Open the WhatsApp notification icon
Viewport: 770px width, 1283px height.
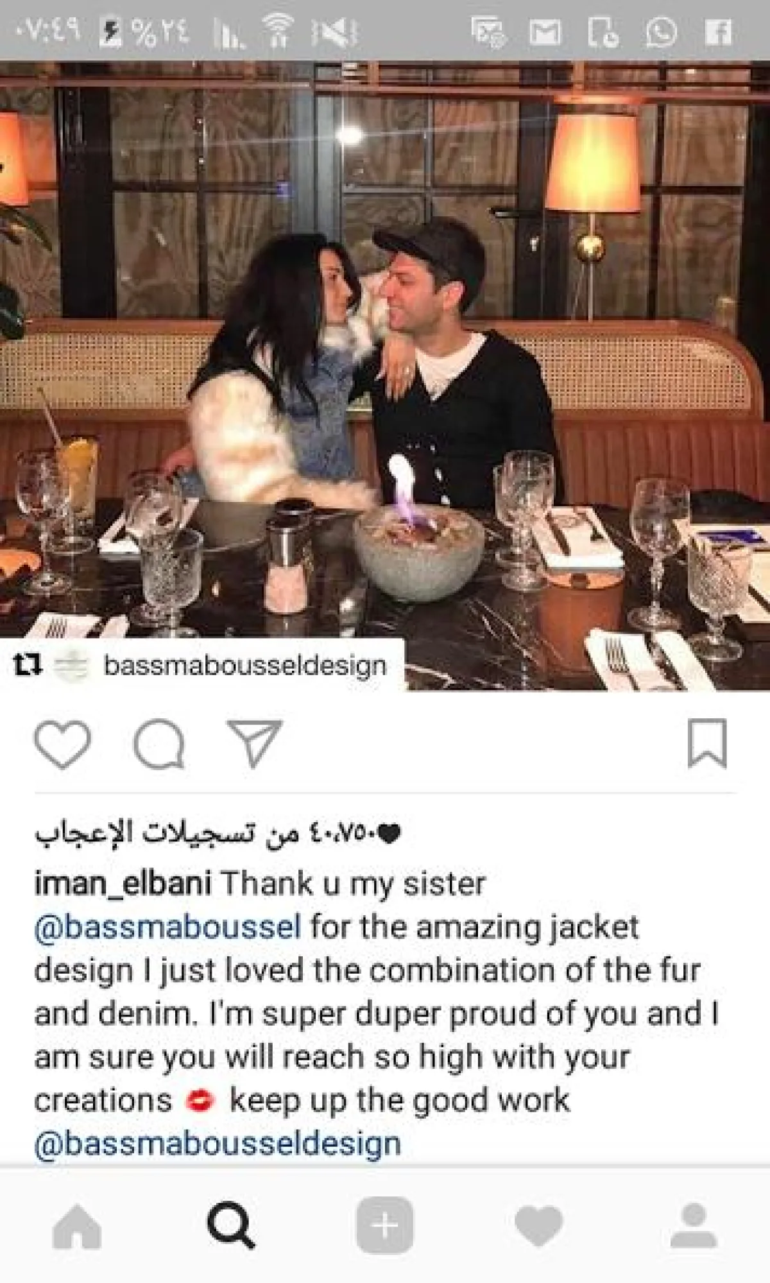click(661, 32)
